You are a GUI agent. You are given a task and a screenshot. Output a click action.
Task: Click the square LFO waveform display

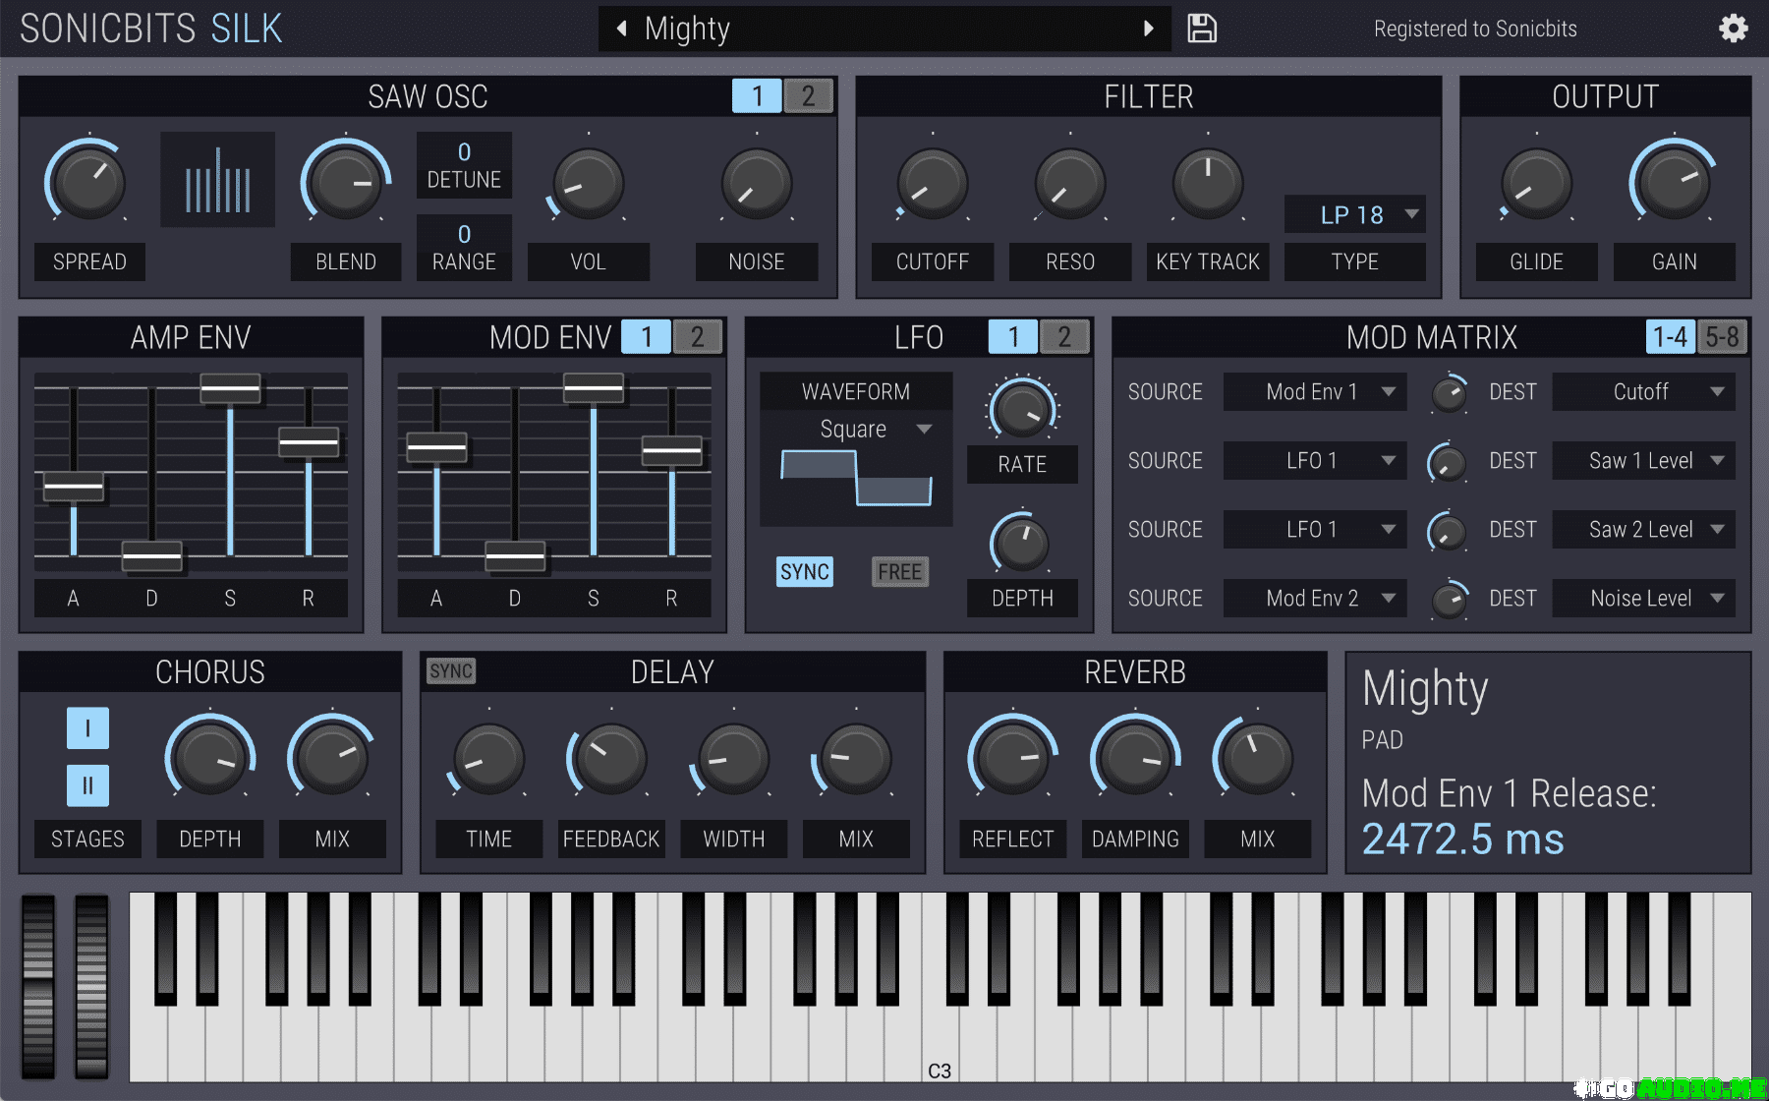pos(856,478)
